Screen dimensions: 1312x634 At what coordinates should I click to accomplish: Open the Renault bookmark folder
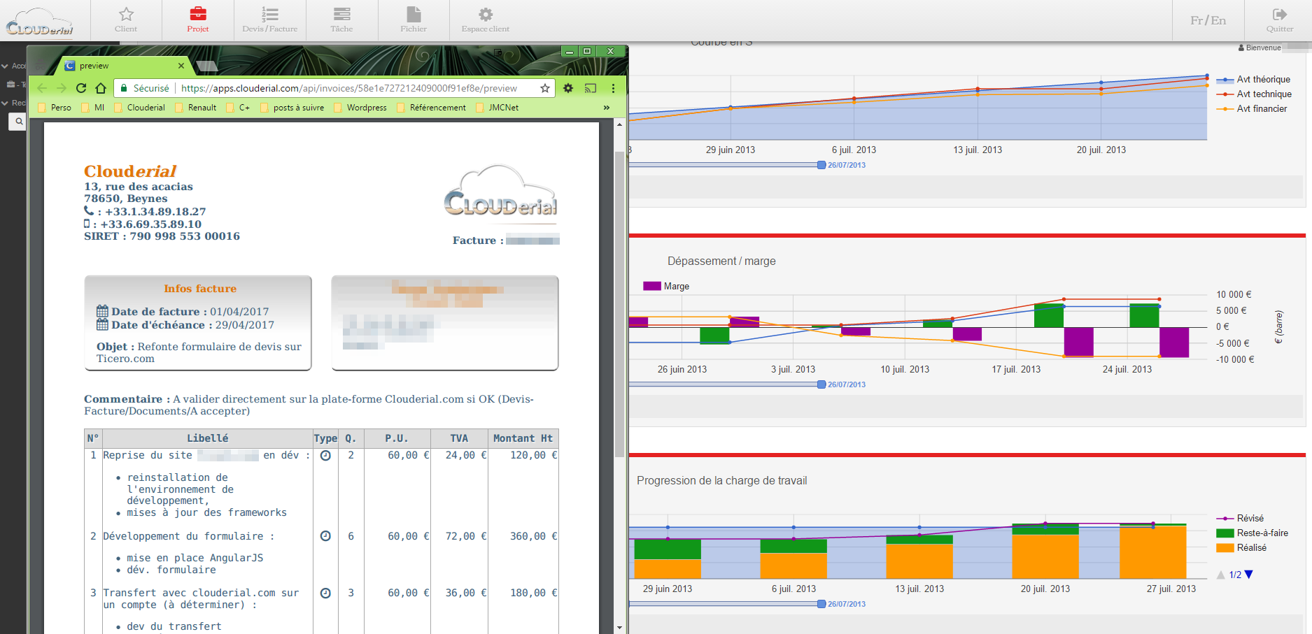point(195,108)
